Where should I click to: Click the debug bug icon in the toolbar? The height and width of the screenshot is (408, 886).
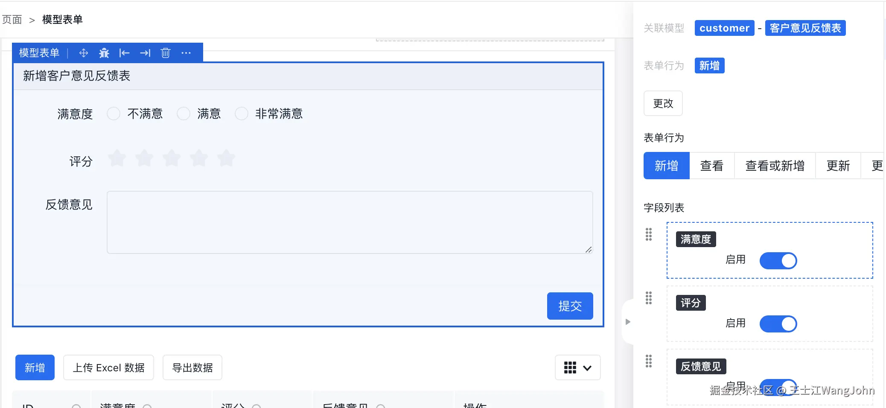click(x=104, y=52)
